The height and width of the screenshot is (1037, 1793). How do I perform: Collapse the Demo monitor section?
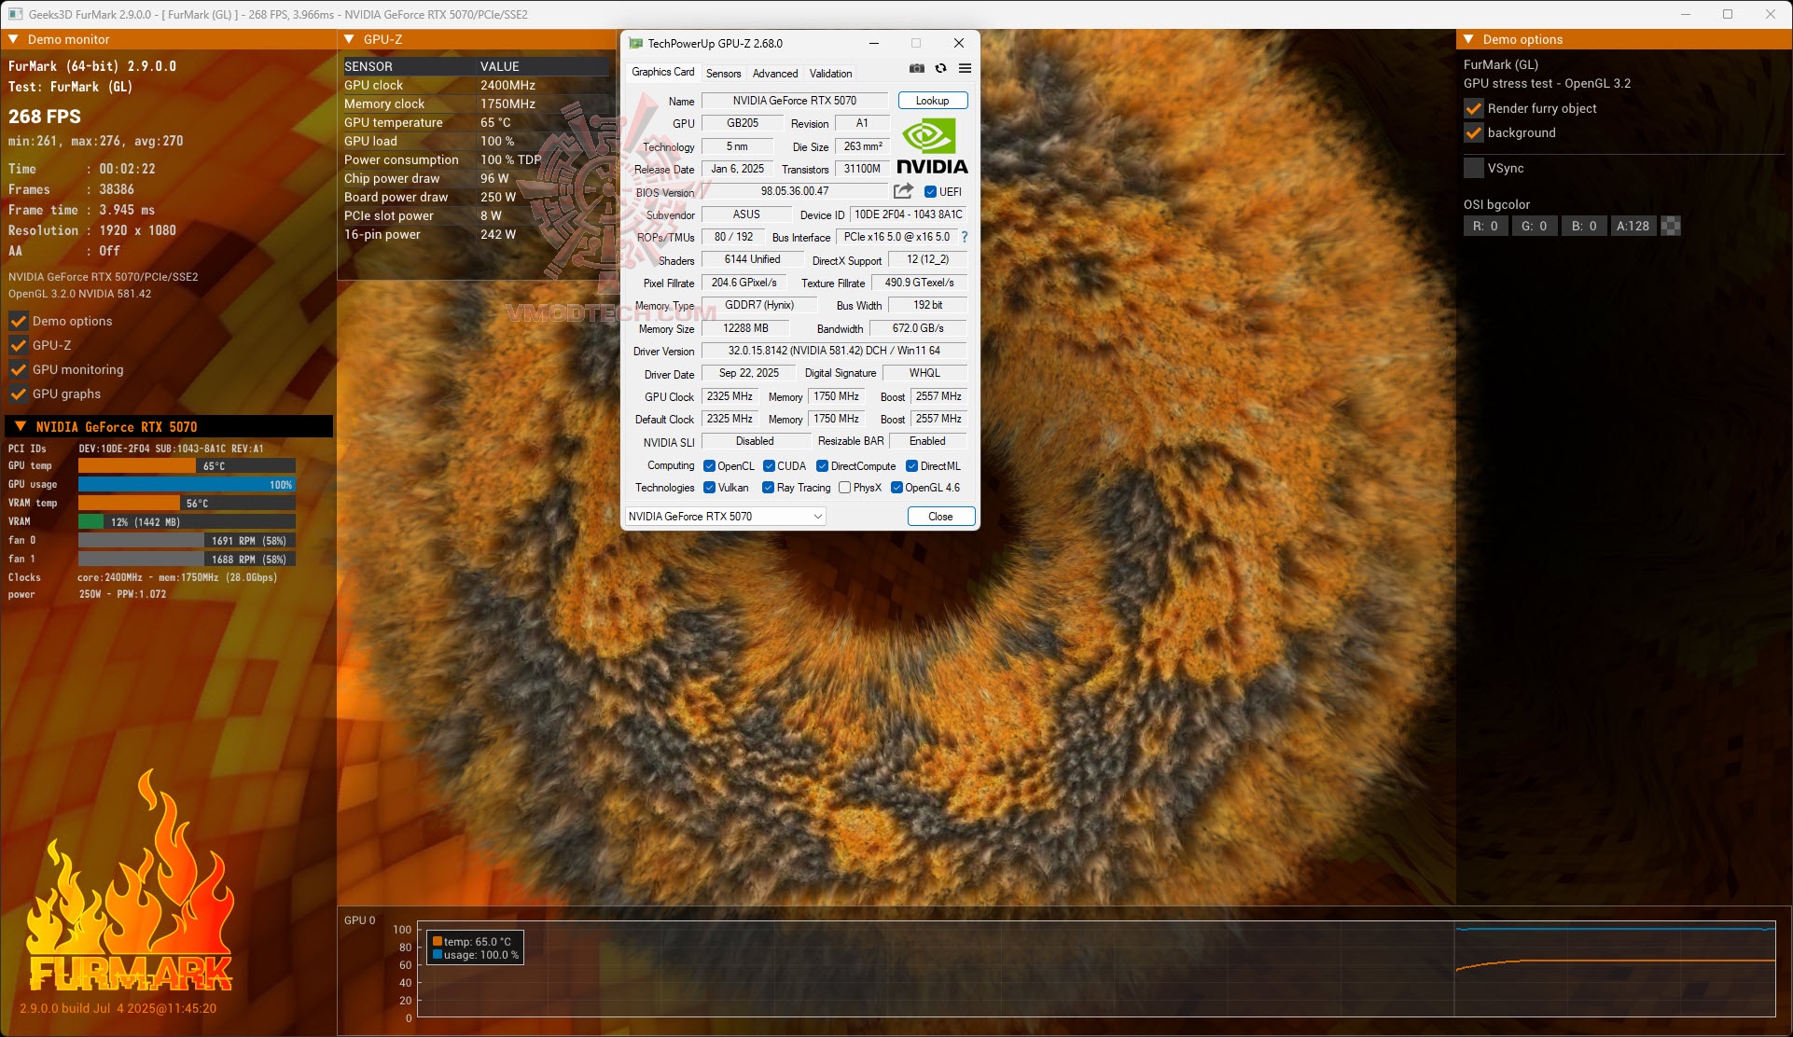click(13, 39)
